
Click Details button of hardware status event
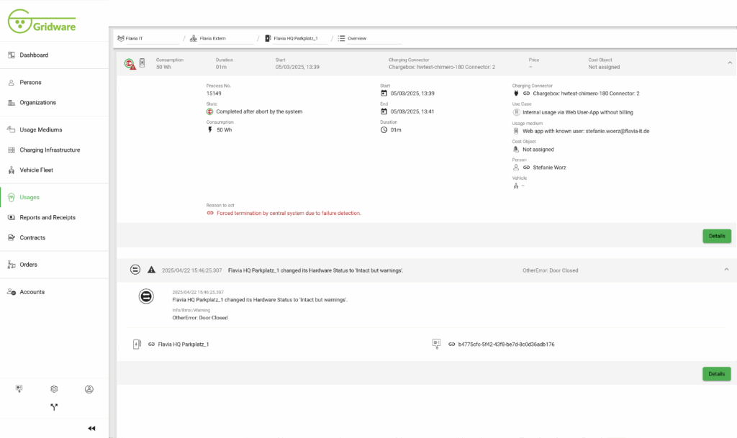[716, 374]
